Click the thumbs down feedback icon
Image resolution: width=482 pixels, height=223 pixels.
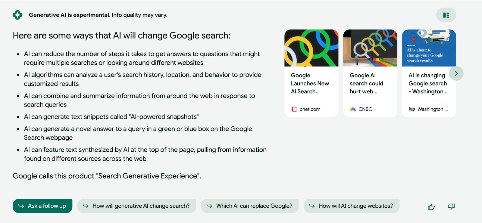(x=451, y=206)
